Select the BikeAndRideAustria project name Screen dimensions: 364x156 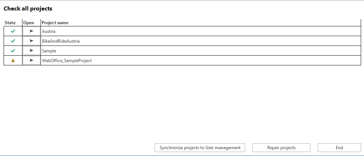(x=61, y=41)
